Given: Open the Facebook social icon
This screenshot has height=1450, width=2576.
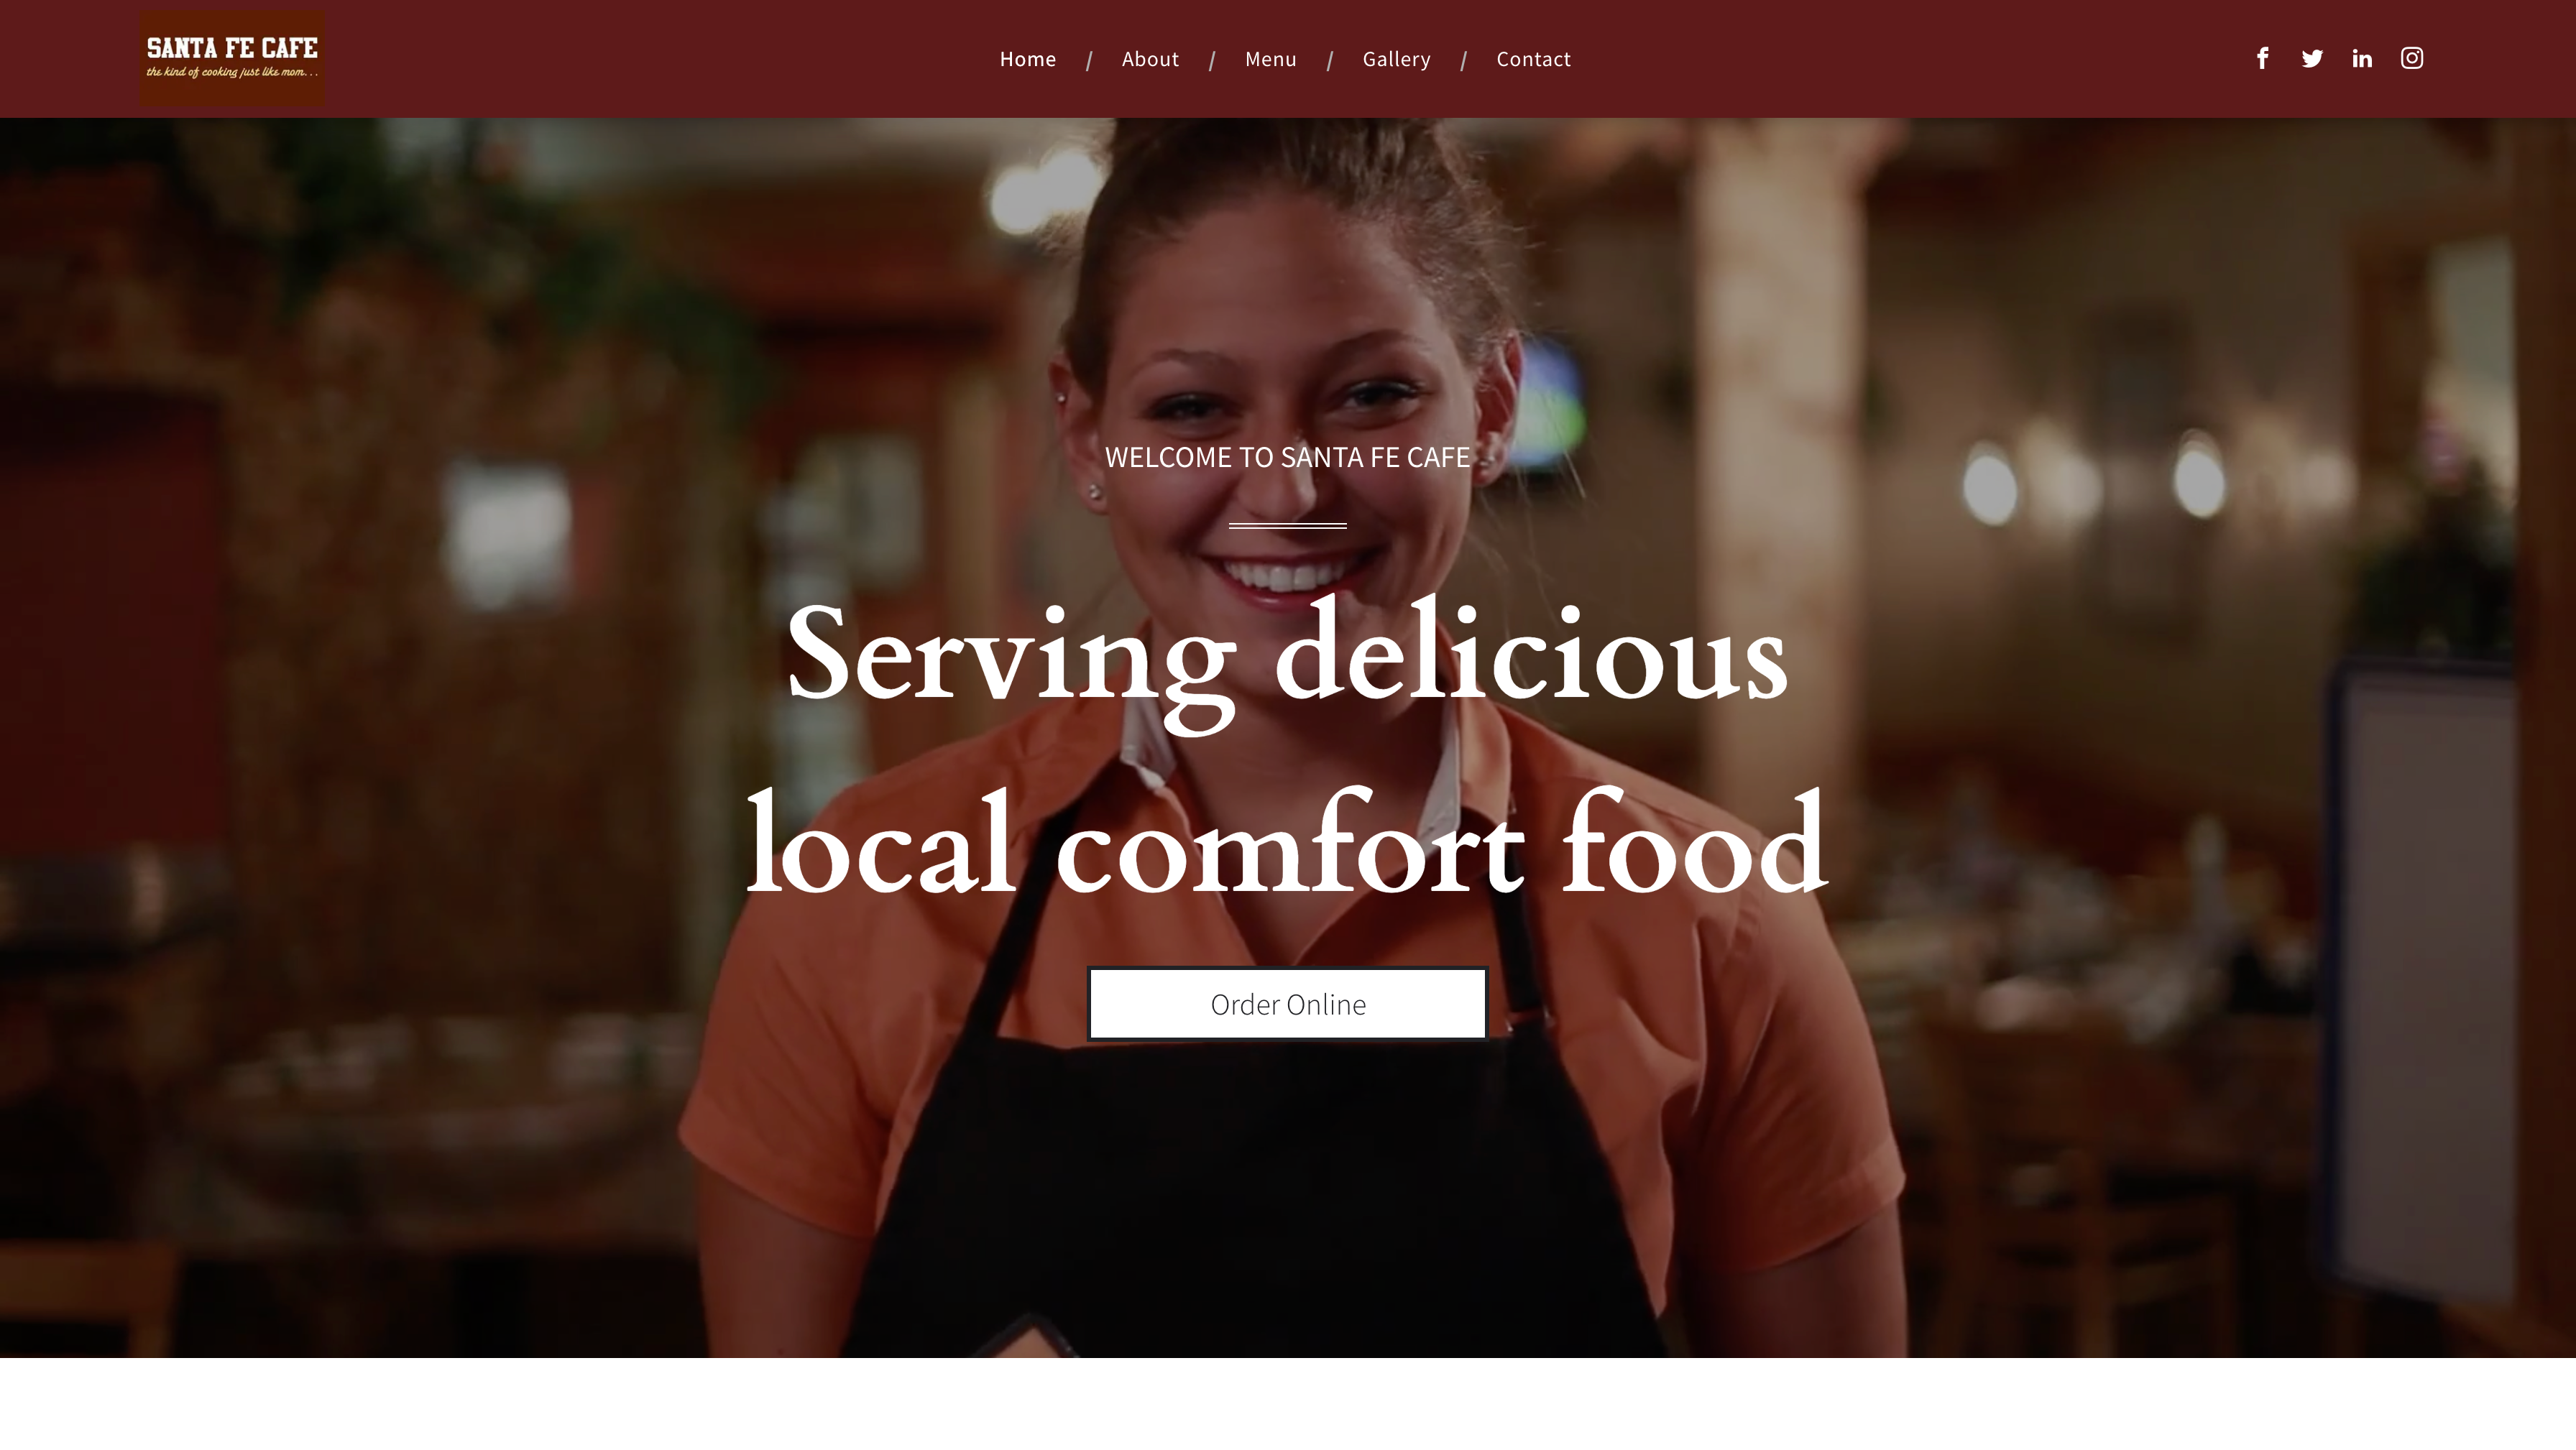Looking at the screenshot, I should click(2262, 58).
